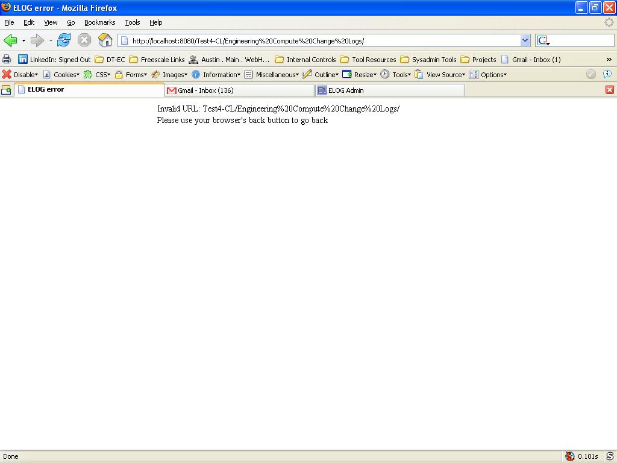Click the Stop loading icon

tap(84, 40)
